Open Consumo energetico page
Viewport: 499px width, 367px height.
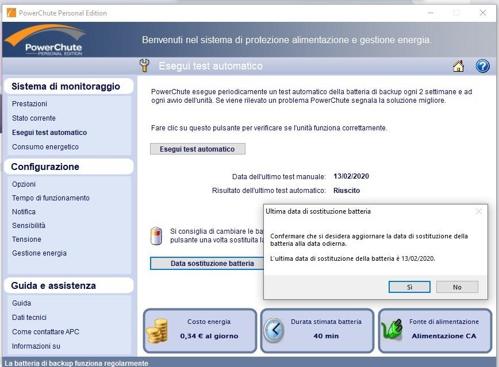45,146
